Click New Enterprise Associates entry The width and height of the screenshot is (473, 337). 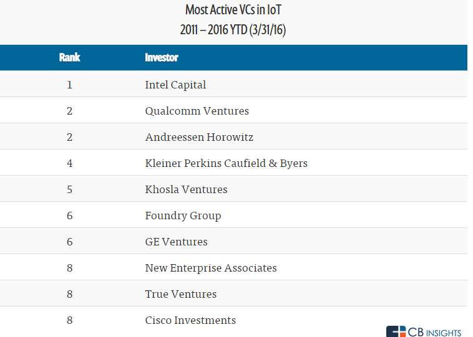[211, 268]
